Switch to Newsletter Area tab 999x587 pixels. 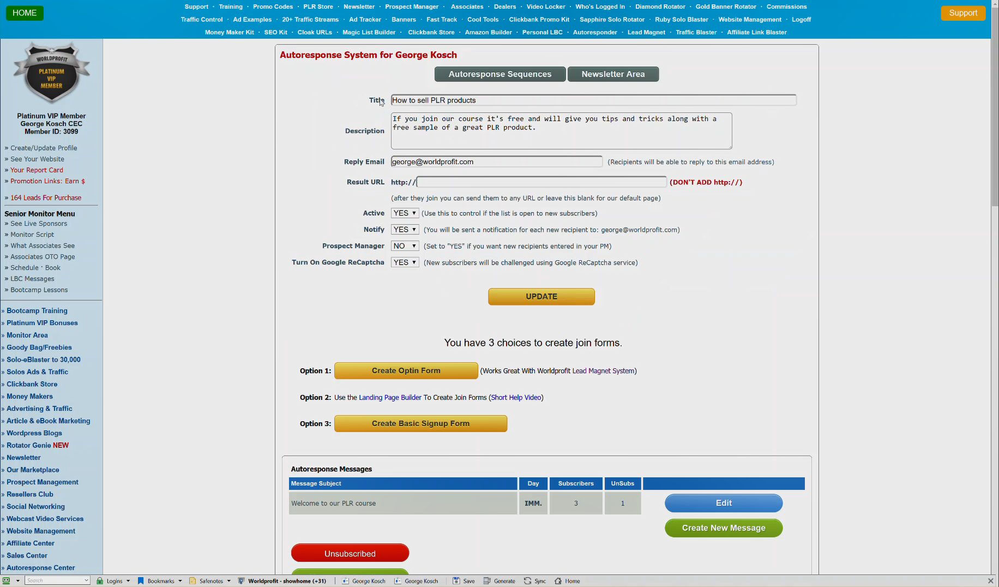click(613, 74)
